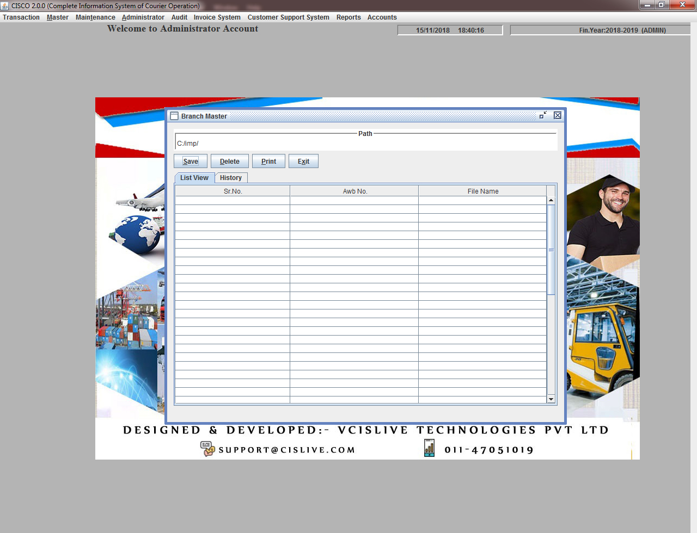
Task: Open the Master menu
Action: [x=58, y=17]
